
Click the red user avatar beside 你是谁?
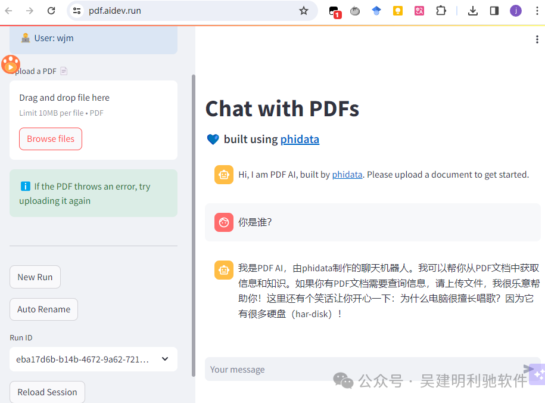(x=224, y=222)
